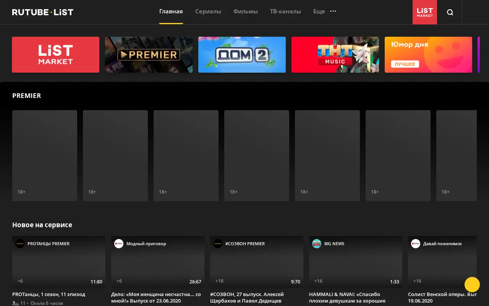
Task: Open the LiST Market banner
Action: [x=55, y=55]
